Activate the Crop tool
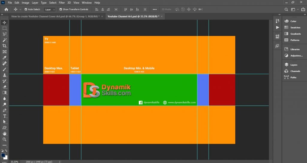The image size is (307, 163). tap(4, 46)
